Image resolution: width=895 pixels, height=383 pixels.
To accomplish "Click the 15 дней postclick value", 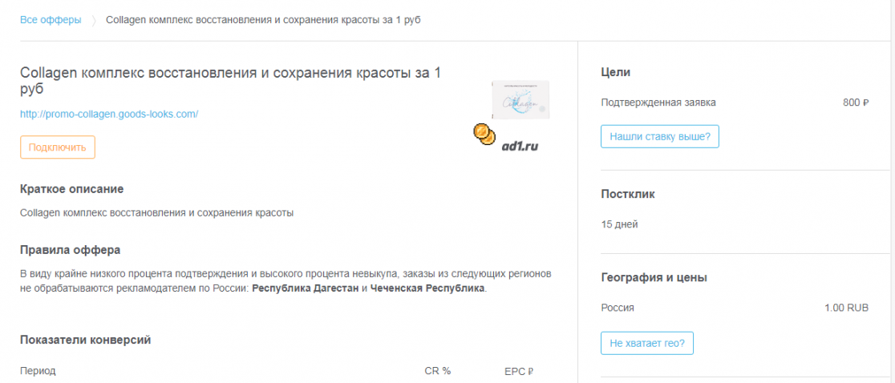I will click(x=619, y=224).
